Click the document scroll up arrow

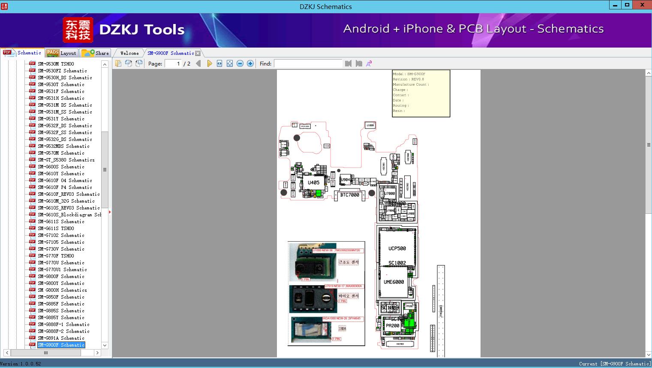coord(649,73)
